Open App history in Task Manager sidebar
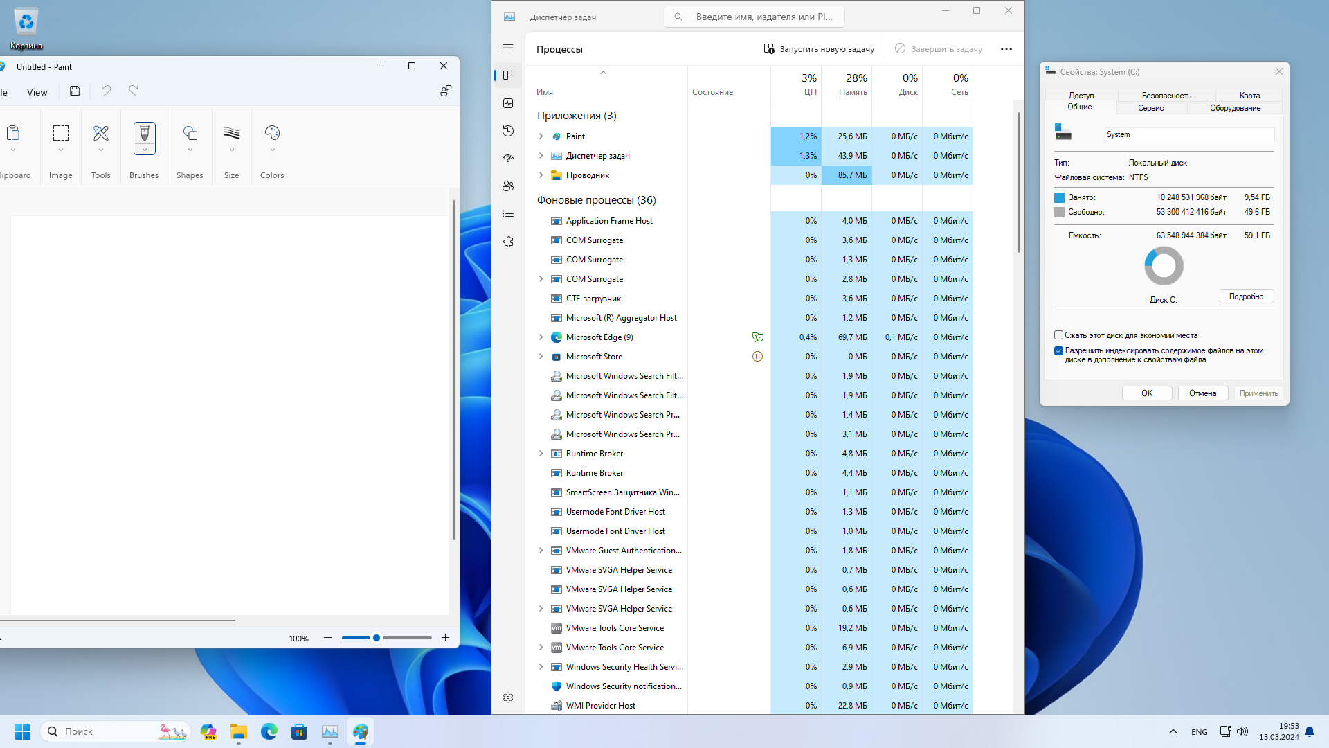1329x748 pixels. click(x=508, y=130)
